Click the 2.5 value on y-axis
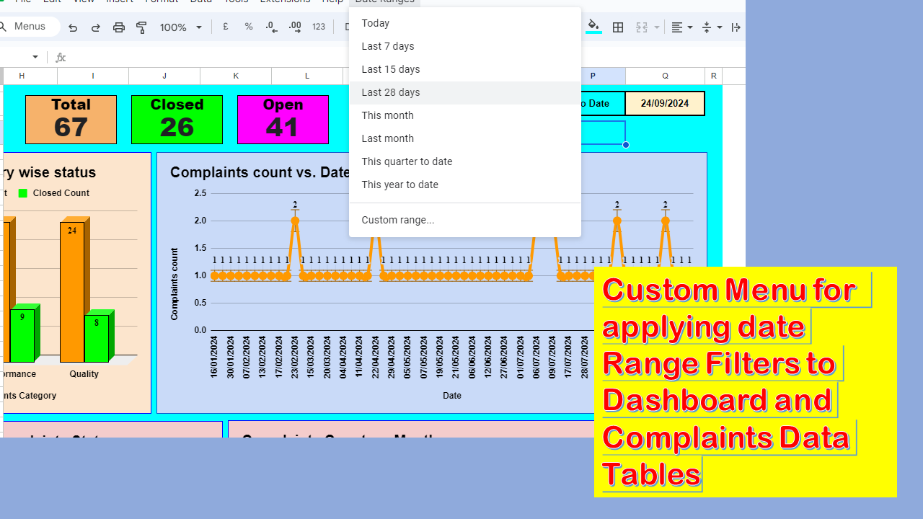Screen dimensions: 923x519 pos(200,193)
